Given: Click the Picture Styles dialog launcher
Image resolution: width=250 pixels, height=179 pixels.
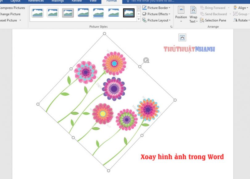Looking at the screenshot, I should pyautogui.click(x=172, y=27).
